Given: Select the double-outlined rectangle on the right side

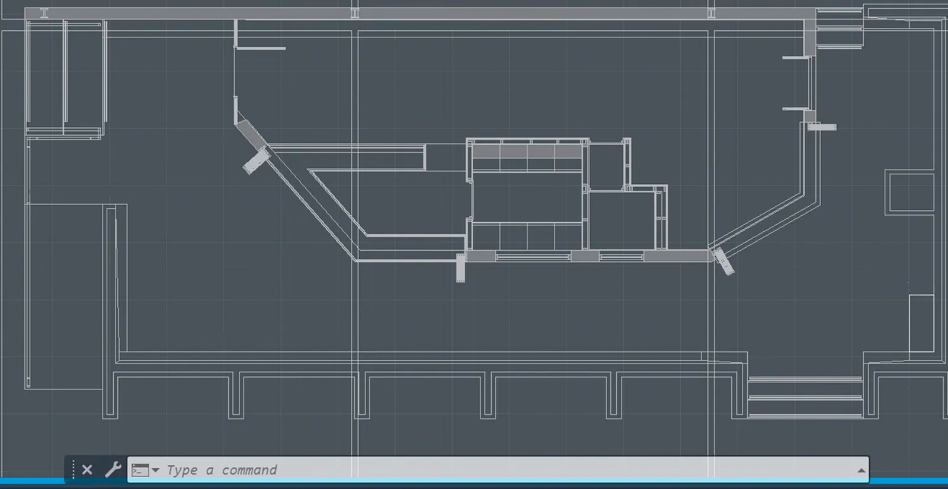Looking at the screenshot, I should click(x=911, y=192).
